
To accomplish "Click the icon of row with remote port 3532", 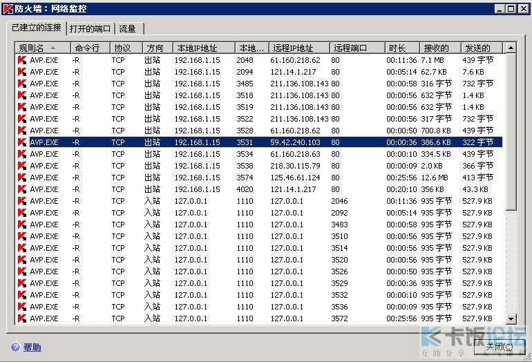I will pyautogui.click(x=22, y=295).
